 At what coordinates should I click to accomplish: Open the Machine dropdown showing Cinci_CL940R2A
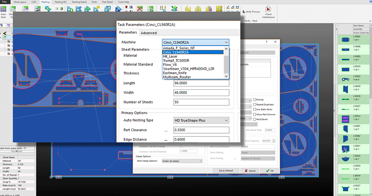pyautogui.click(x=195, y=42)
